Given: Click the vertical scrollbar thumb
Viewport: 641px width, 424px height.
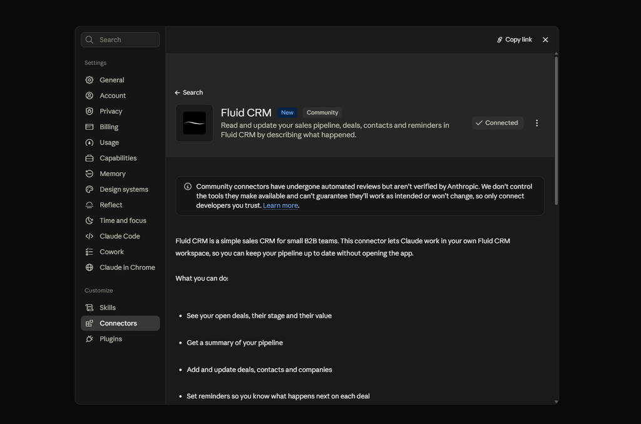Looking at the screenshot, I should click(x=556, y=131).
